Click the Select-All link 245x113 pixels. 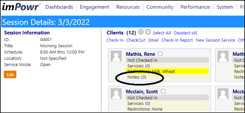pos(162,33)
